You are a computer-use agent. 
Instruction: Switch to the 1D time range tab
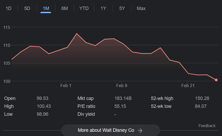tap(9, 8)
